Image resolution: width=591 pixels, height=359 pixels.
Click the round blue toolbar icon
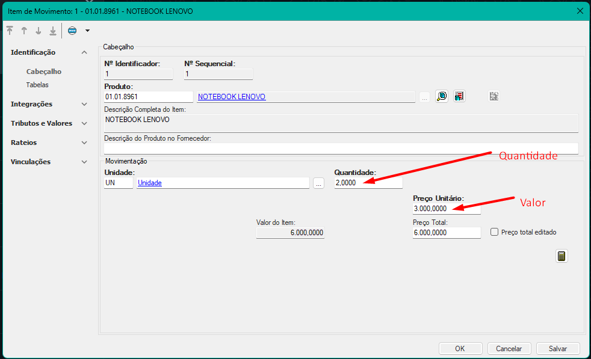72,31
